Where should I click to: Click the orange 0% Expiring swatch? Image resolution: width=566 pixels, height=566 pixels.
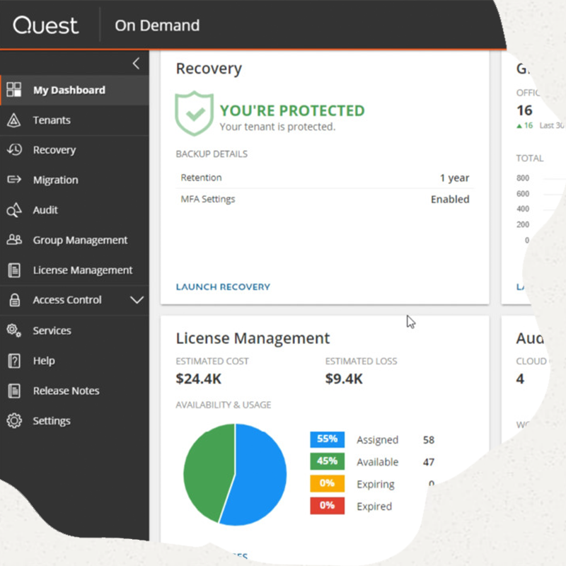pyautogui.click(x=327, y=484)
